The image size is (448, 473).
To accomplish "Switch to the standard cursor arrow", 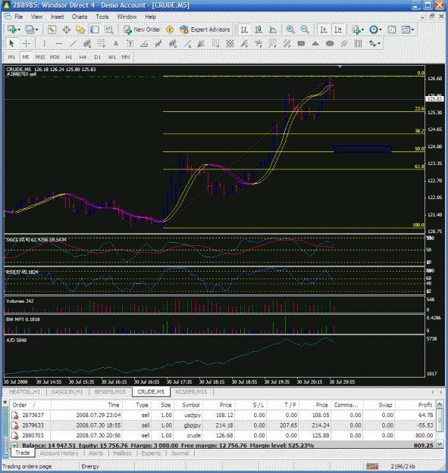I will pos(11,44).
